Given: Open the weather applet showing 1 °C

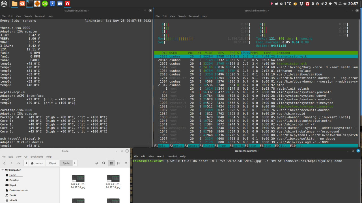Looking at the screenshot, I should coord(285,4).
